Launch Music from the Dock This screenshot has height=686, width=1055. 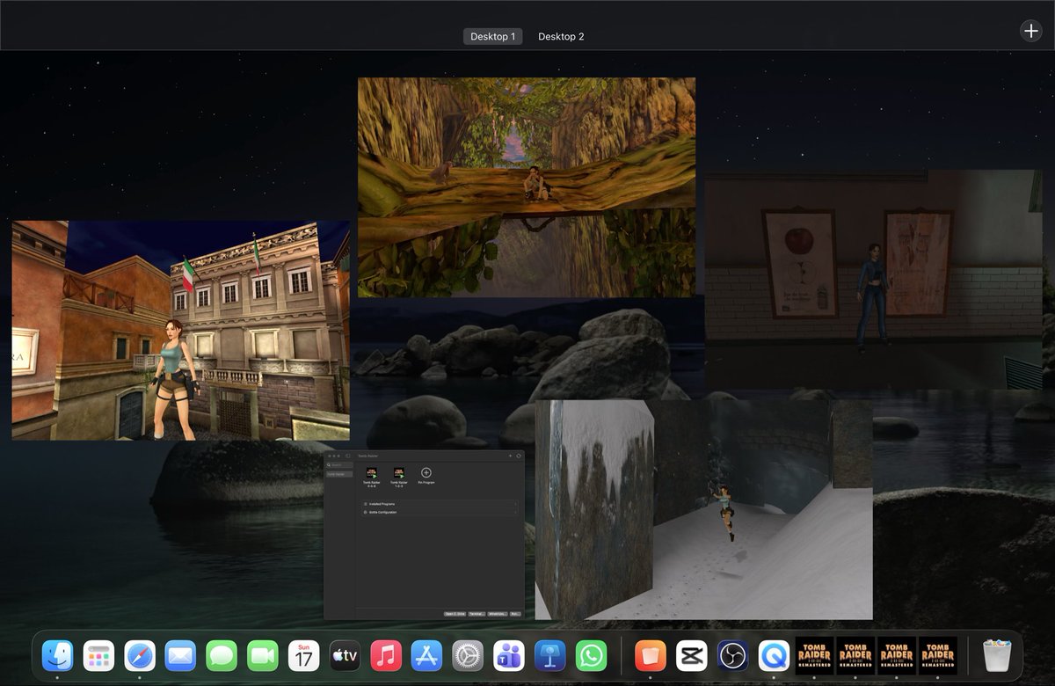tap(386, 655)
